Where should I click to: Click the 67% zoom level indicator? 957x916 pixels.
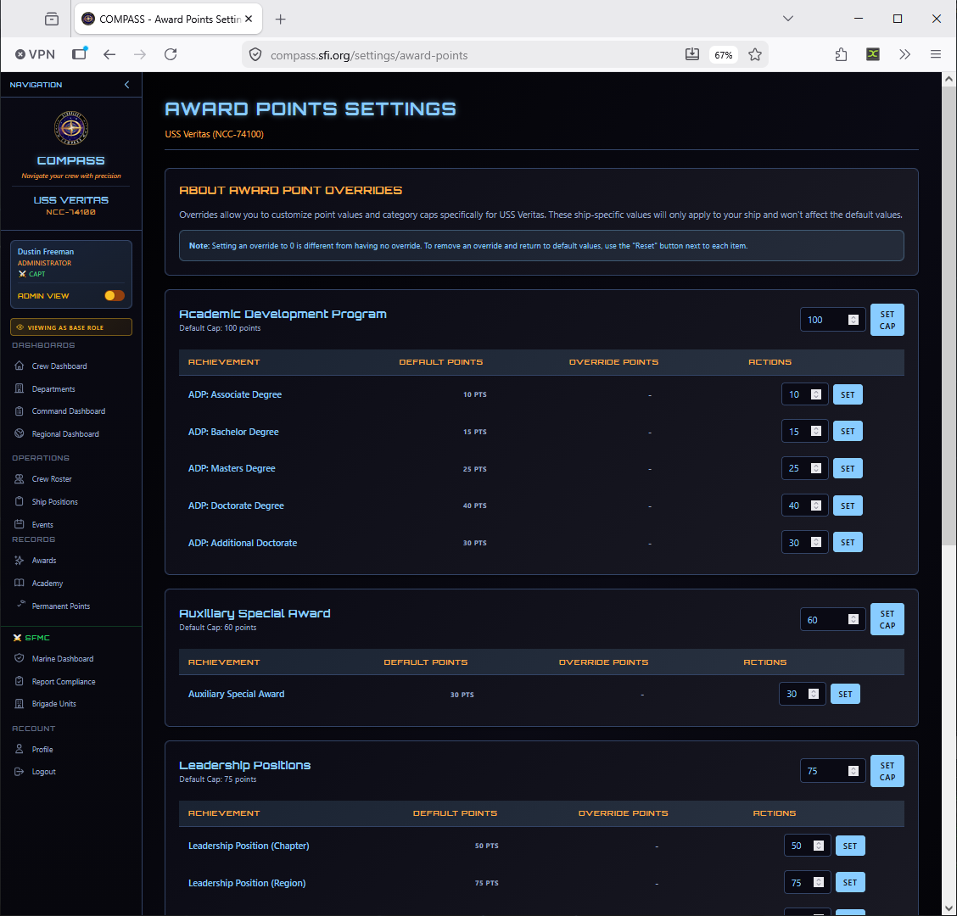coord(723,55)
